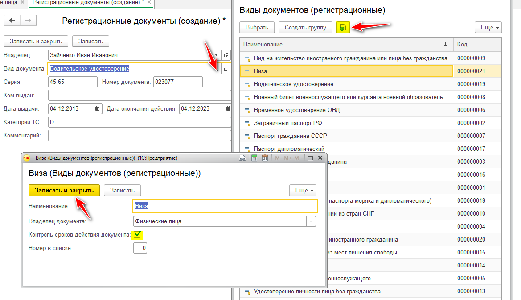521x300 pixels.
Task: Expand the Владелец документа dropdown
Action: [x=311, y=221]
